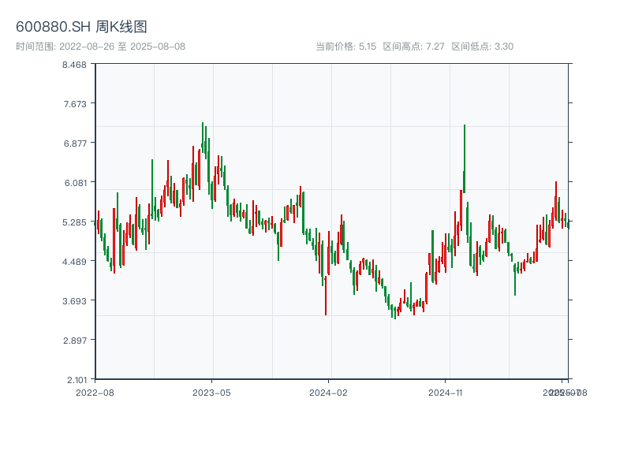Click the long red candle dipping near 3.4 in early 2024
The width and height of the screenshot is (631, 473).
click(326, 296)
